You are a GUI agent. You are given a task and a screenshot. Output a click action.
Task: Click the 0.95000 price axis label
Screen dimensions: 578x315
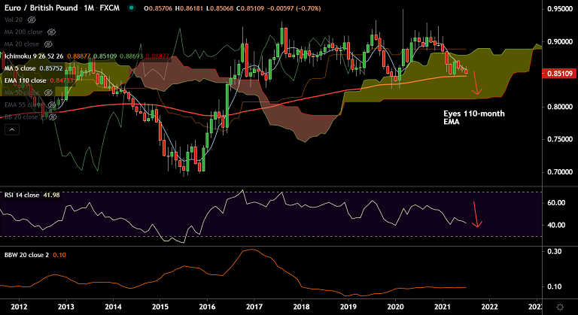560,9
